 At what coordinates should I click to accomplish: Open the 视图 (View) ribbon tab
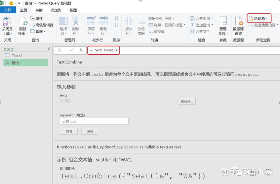[73, 10]
